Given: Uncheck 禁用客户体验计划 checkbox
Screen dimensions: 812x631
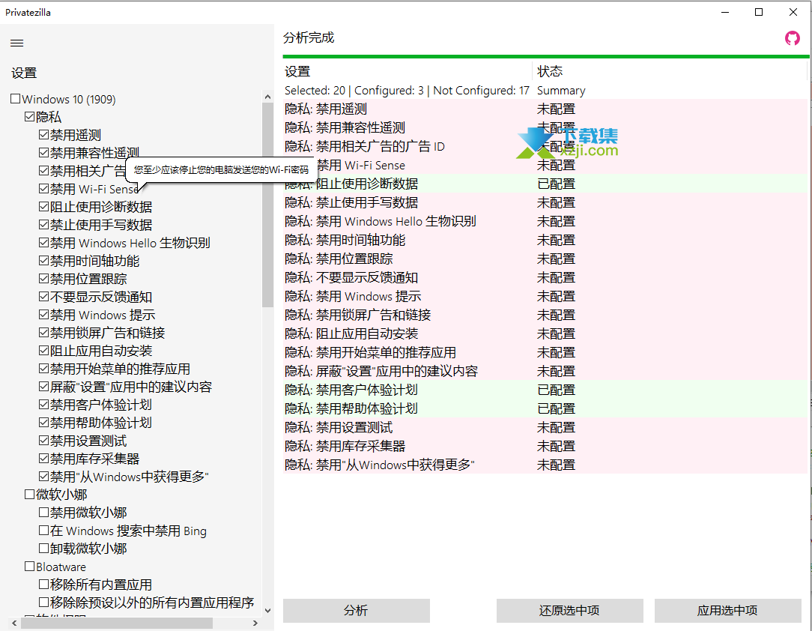Looking at the screenshot, I should (x=44, y=405).
